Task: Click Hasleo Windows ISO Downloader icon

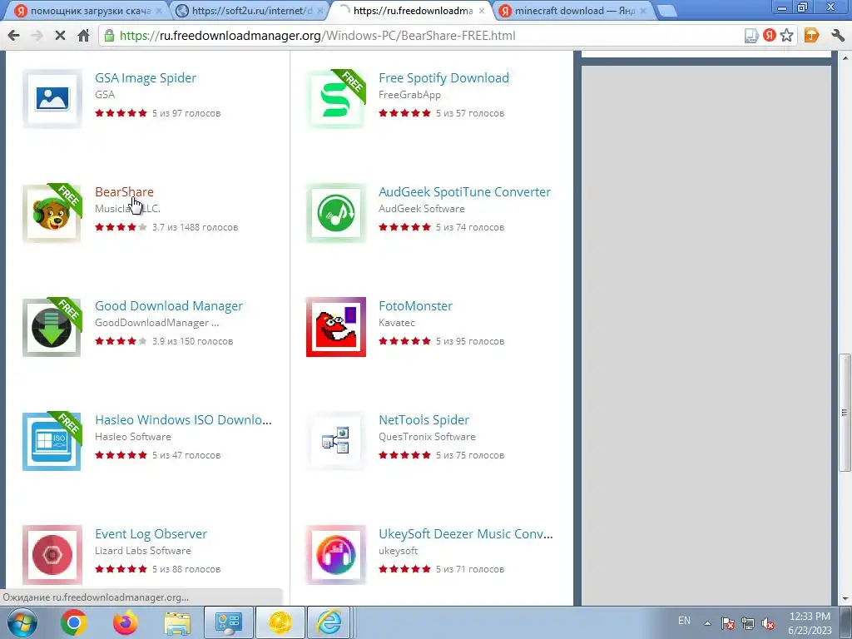Action: [x=52, y=441]
